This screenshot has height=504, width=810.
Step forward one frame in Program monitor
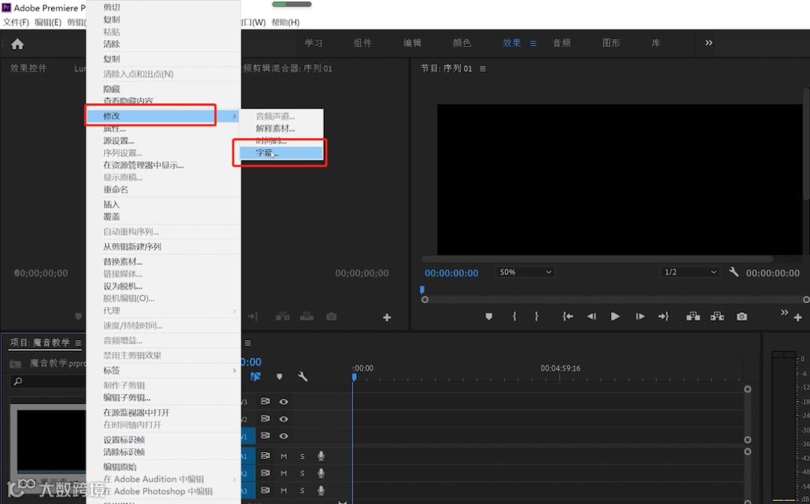(640, 316)
